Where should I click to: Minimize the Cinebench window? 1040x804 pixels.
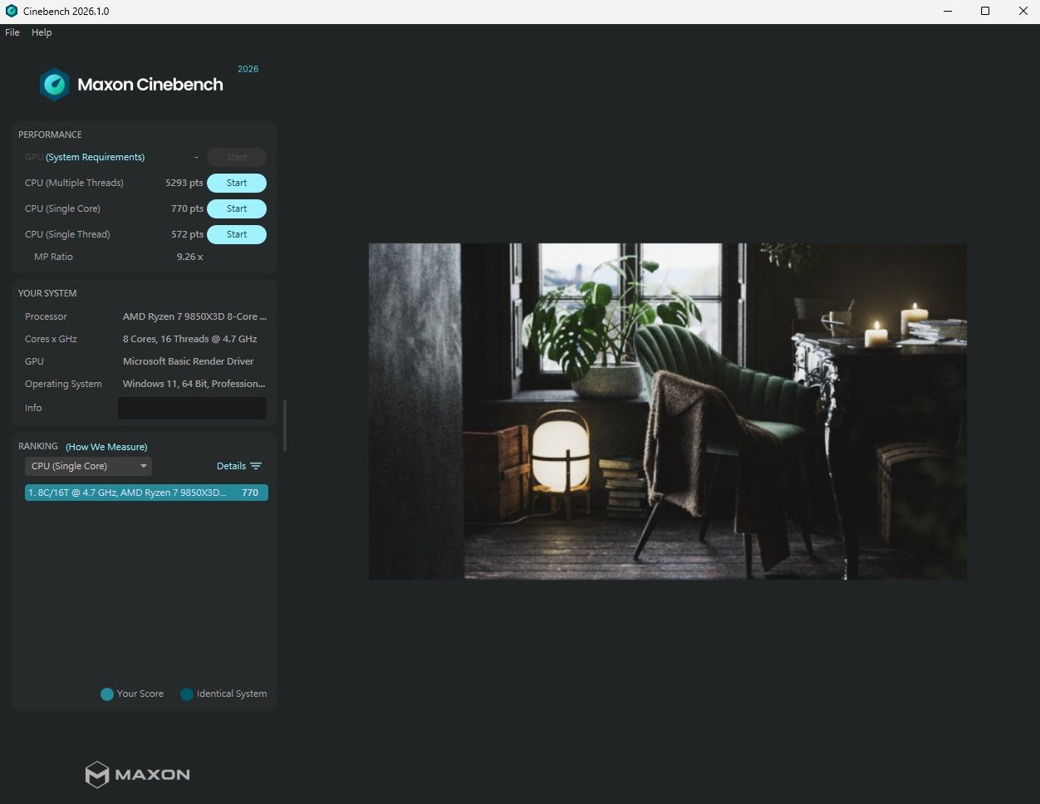point(948,11)
